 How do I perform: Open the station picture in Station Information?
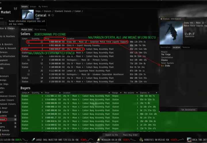[171, 33]
